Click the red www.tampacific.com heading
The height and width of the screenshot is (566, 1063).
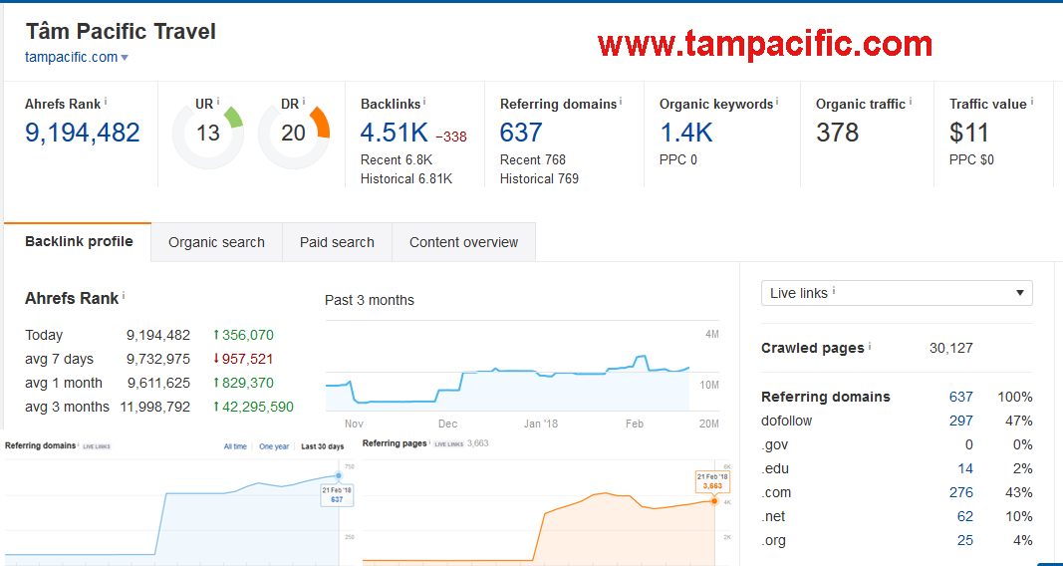765,45
